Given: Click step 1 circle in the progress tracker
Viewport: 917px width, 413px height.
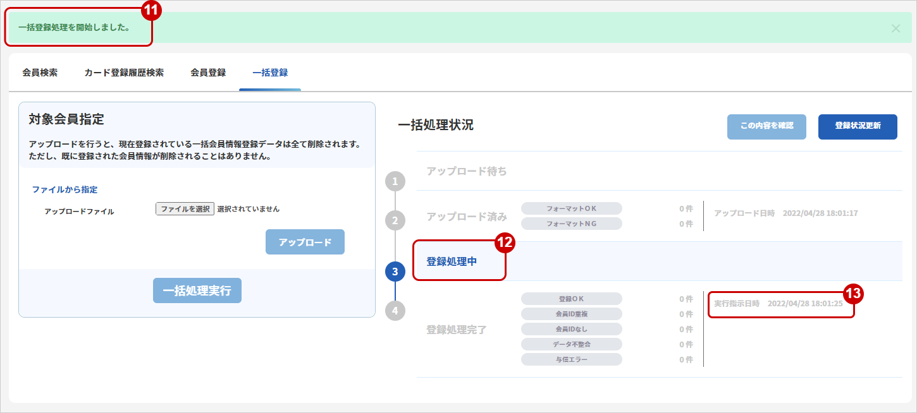Looking at the screenshot, I should click(395, 182).
